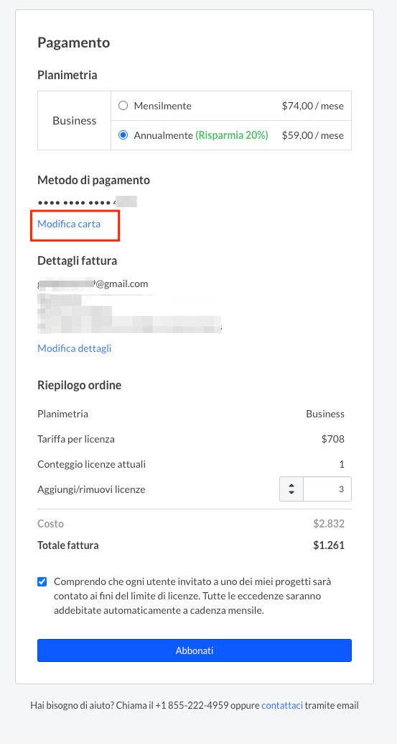Click the Totale fattura amount $1.261

click(x=329, y=545)
